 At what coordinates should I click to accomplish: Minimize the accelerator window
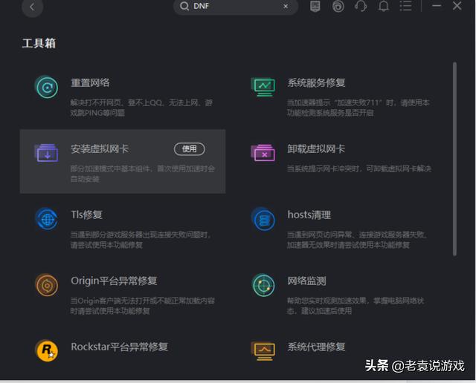(437, 6)
